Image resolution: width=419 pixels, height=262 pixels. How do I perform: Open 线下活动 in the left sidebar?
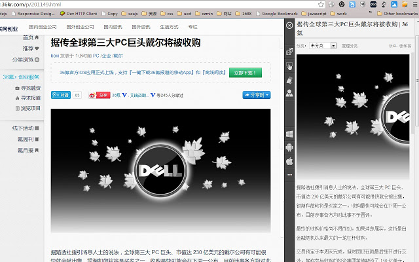click(x=26, y=128)
